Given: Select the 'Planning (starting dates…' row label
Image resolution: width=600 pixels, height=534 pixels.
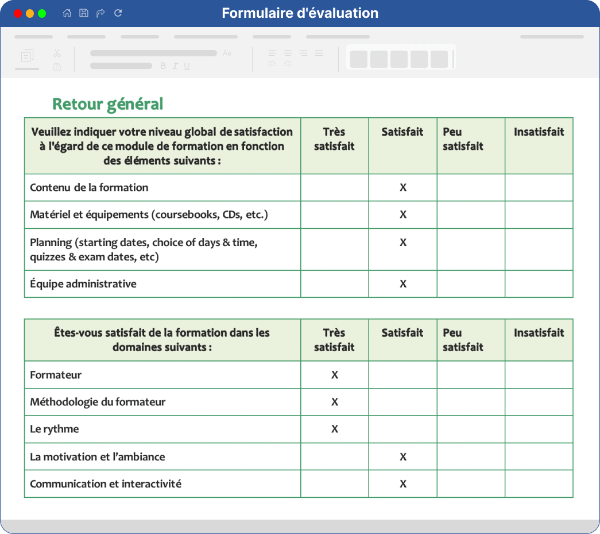Looking at the screenshot, I should coord(144,249).
